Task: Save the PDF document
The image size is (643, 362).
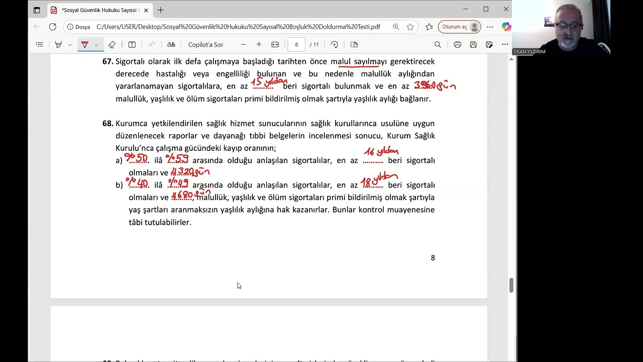Action: point(473,45)
